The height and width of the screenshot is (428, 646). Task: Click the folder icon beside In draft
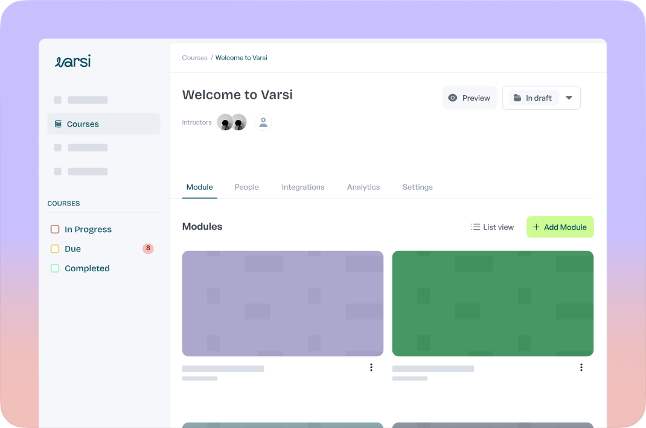517,98
